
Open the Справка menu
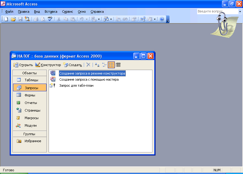(x=97, y=12)
